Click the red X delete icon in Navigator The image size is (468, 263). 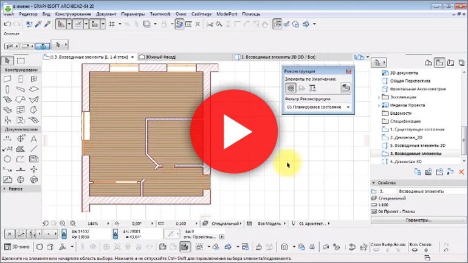tap(461, 172)
